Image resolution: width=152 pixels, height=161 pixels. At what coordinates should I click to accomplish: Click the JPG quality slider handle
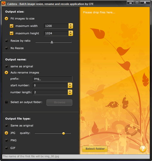pyautogui.click(x=63, y=133)
